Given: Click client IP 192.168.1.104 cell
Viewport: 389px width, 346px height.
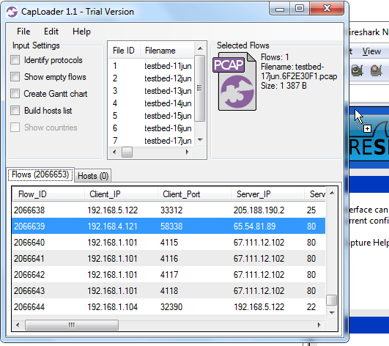Looking at the screenshot, I should pos(112,307).
